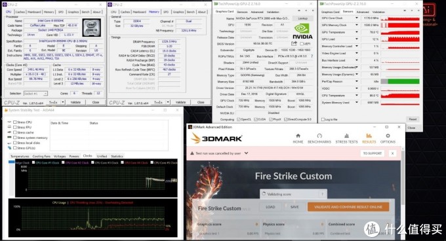Open 3DMark Benchmarks gauge icon
The image size is (446, 241).
[319, 136]
